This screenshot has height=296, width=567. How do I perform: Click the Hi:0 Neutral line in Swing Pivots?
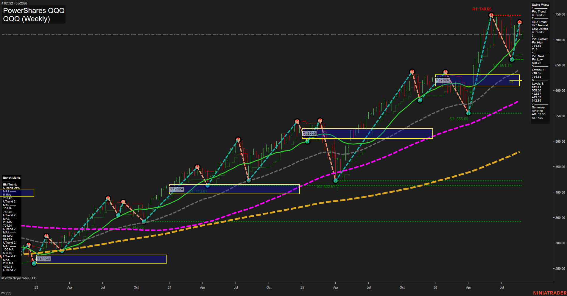(540, 25)
